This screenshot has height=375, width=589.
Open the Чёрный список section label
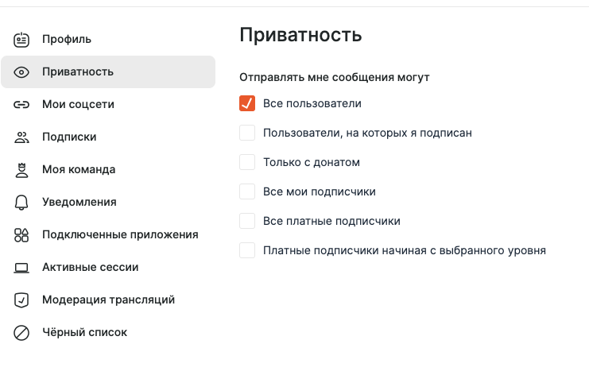click(x=84, y=332)
